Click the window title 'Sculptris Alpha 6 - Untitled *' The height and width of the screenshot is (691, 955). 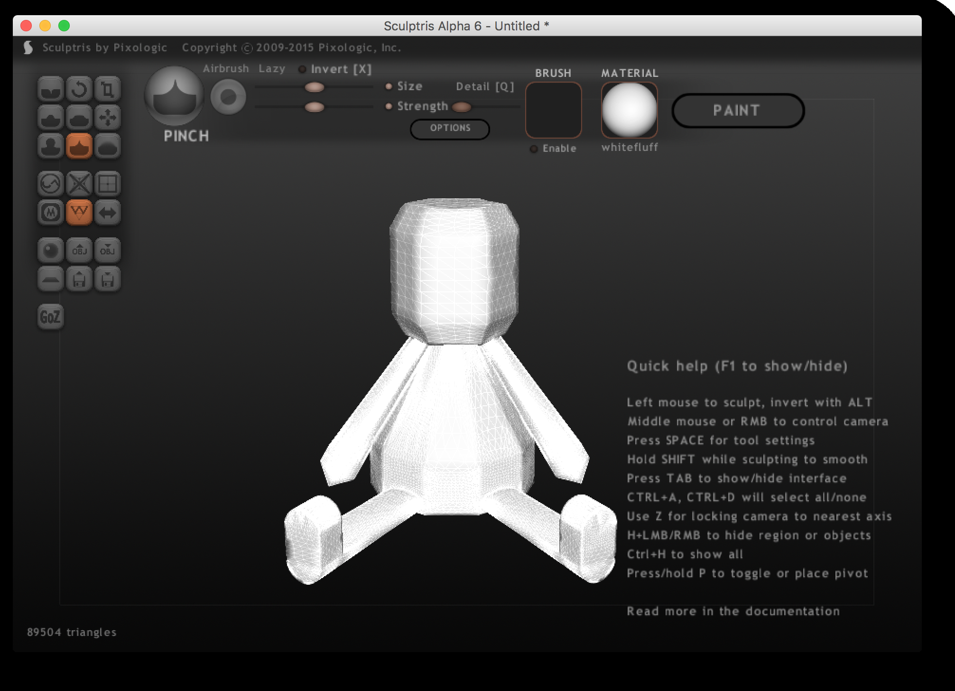466,26
